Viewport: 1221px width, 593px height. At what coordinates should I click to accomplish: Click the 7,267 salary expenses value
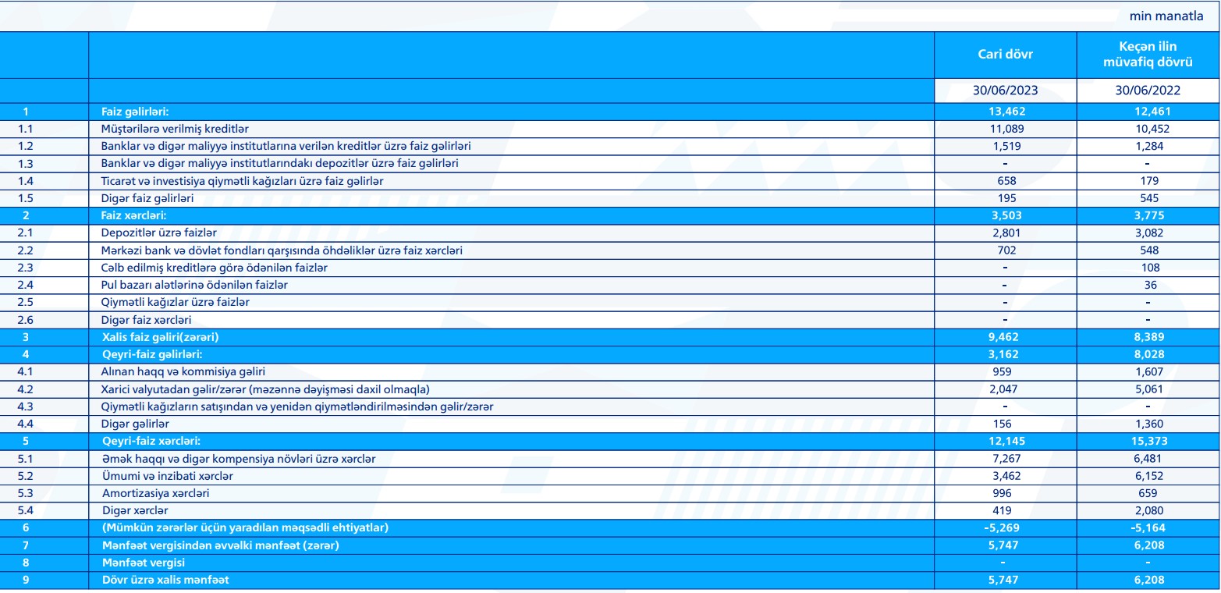click(1005, 458)
